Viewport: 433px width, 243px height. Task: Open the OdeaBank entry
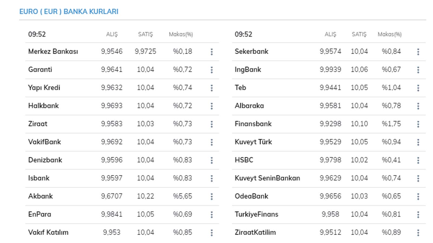(251, 196)
